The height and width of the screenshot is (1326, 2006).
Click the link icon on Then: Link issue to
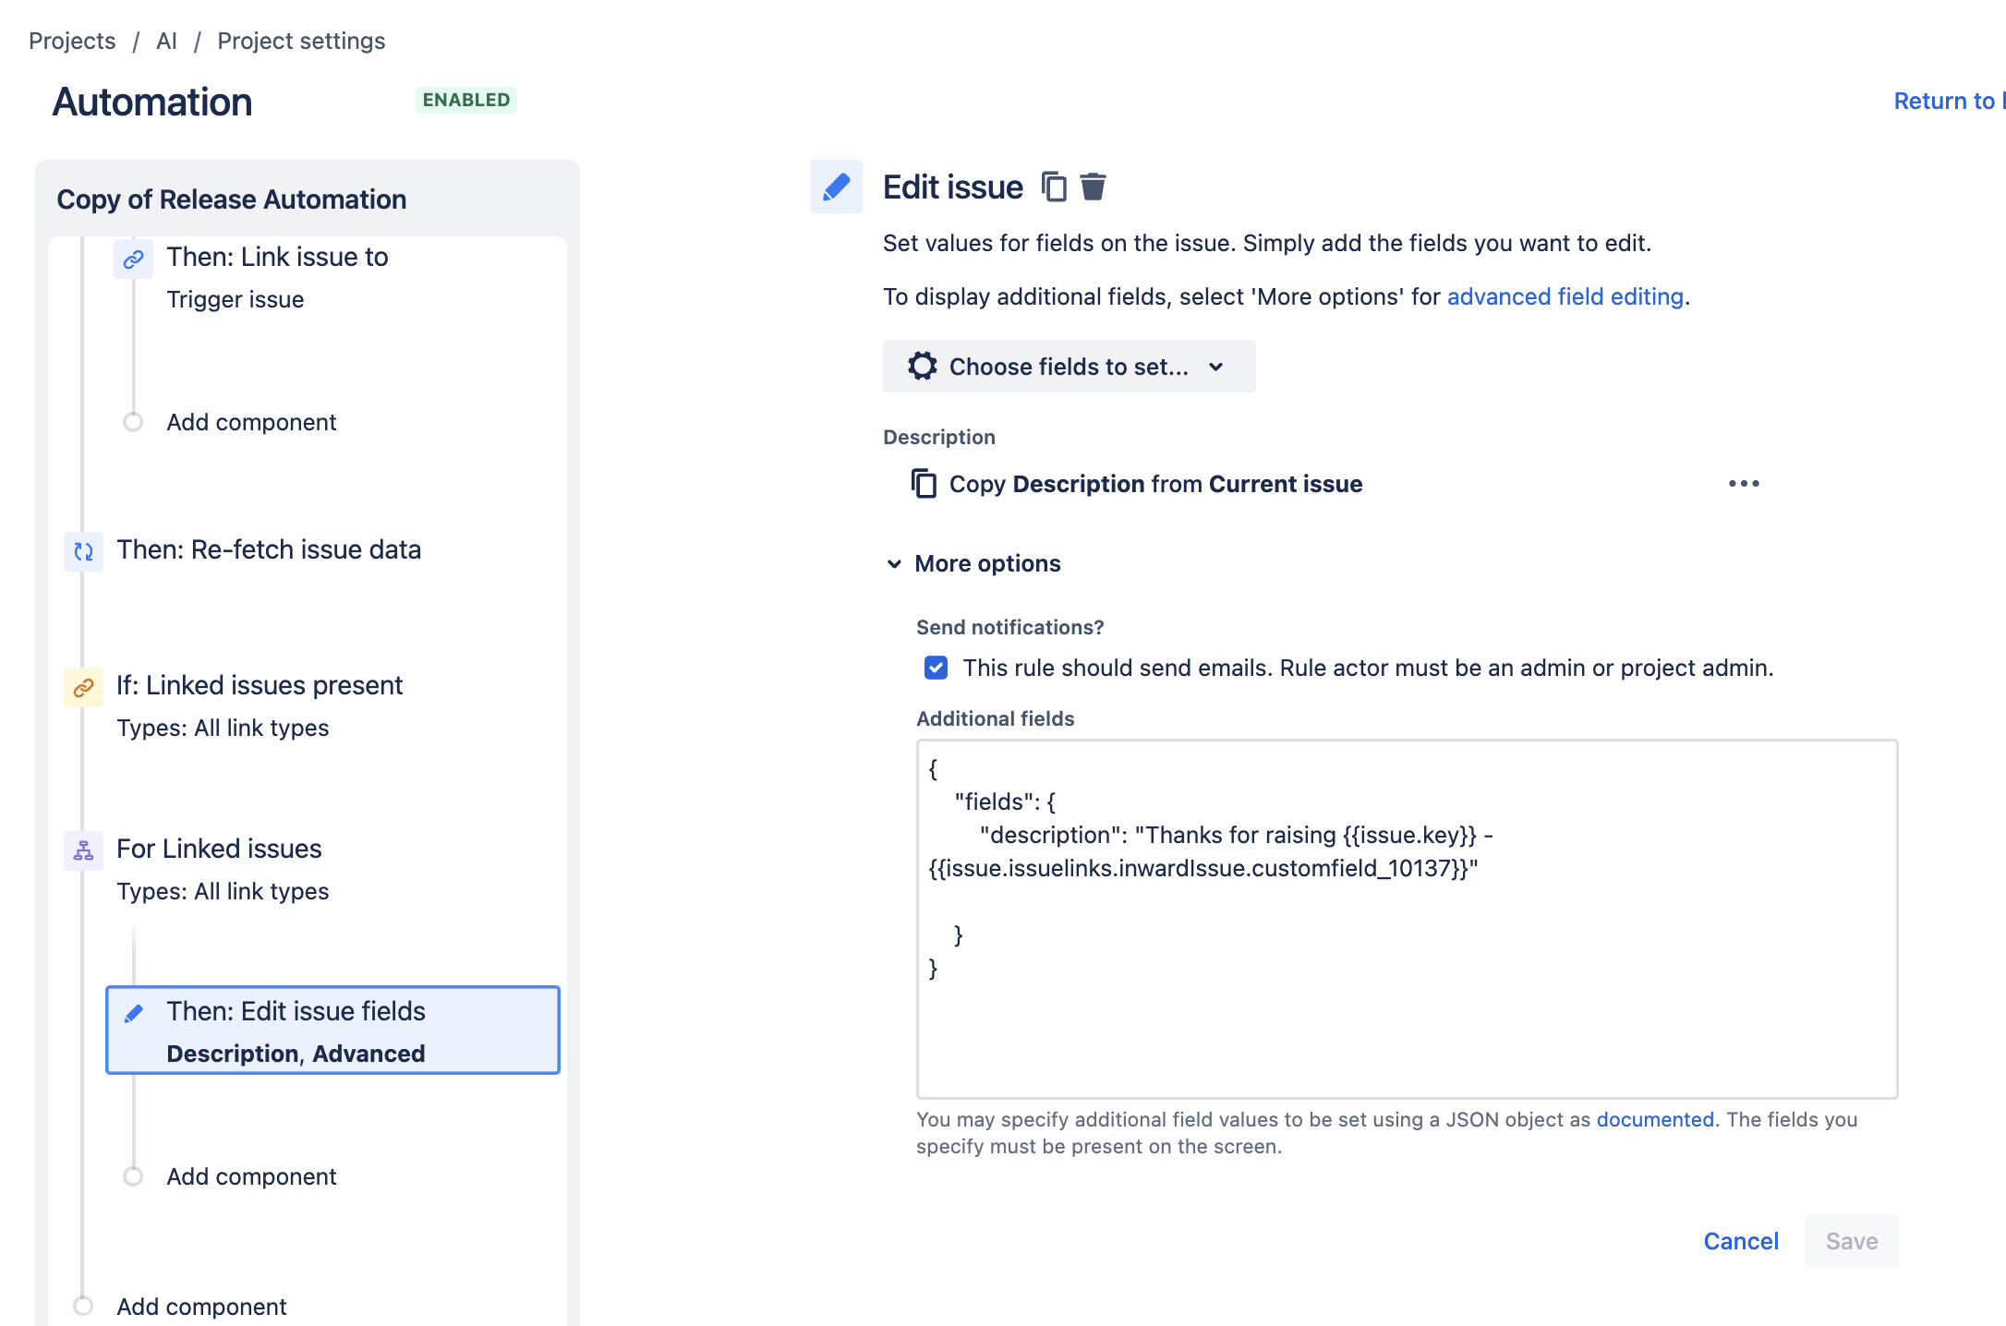click(133, 259)
